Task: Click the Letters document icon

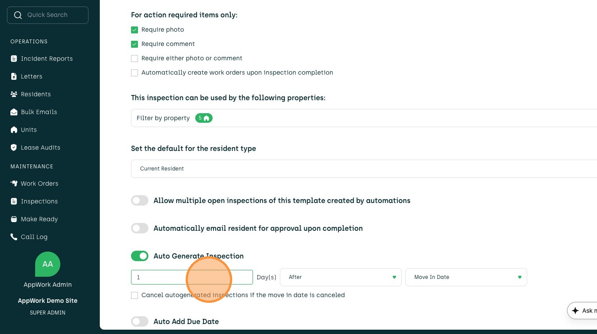Action: (14, 76)
